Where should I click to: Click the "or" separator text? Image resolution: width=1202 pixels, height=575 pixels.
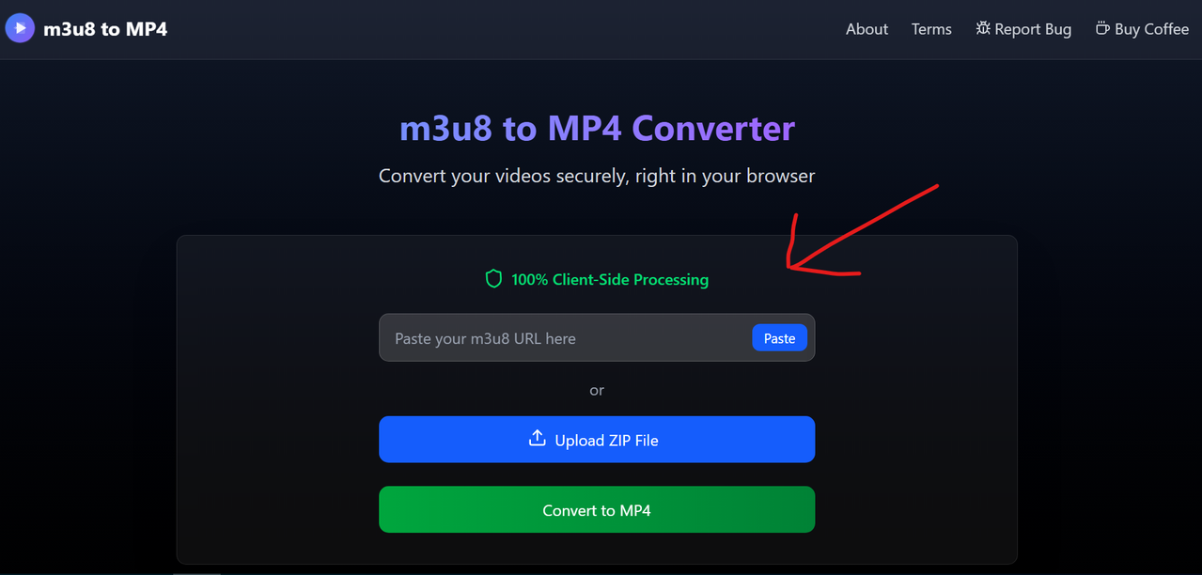pyautogui.click(x=597, y=390)
